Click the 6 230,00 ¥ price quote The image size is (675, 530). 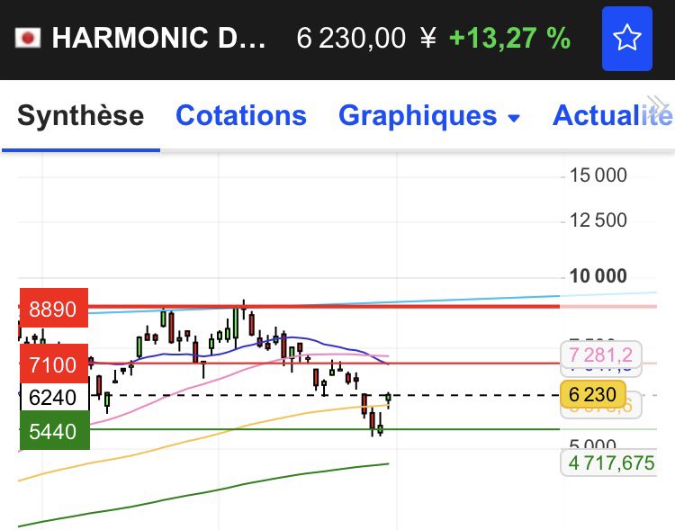point(366,38)
